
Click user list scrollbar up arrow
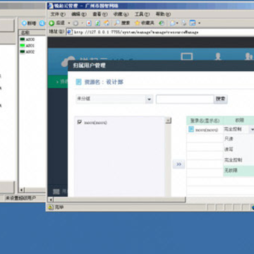coord(168,121)
